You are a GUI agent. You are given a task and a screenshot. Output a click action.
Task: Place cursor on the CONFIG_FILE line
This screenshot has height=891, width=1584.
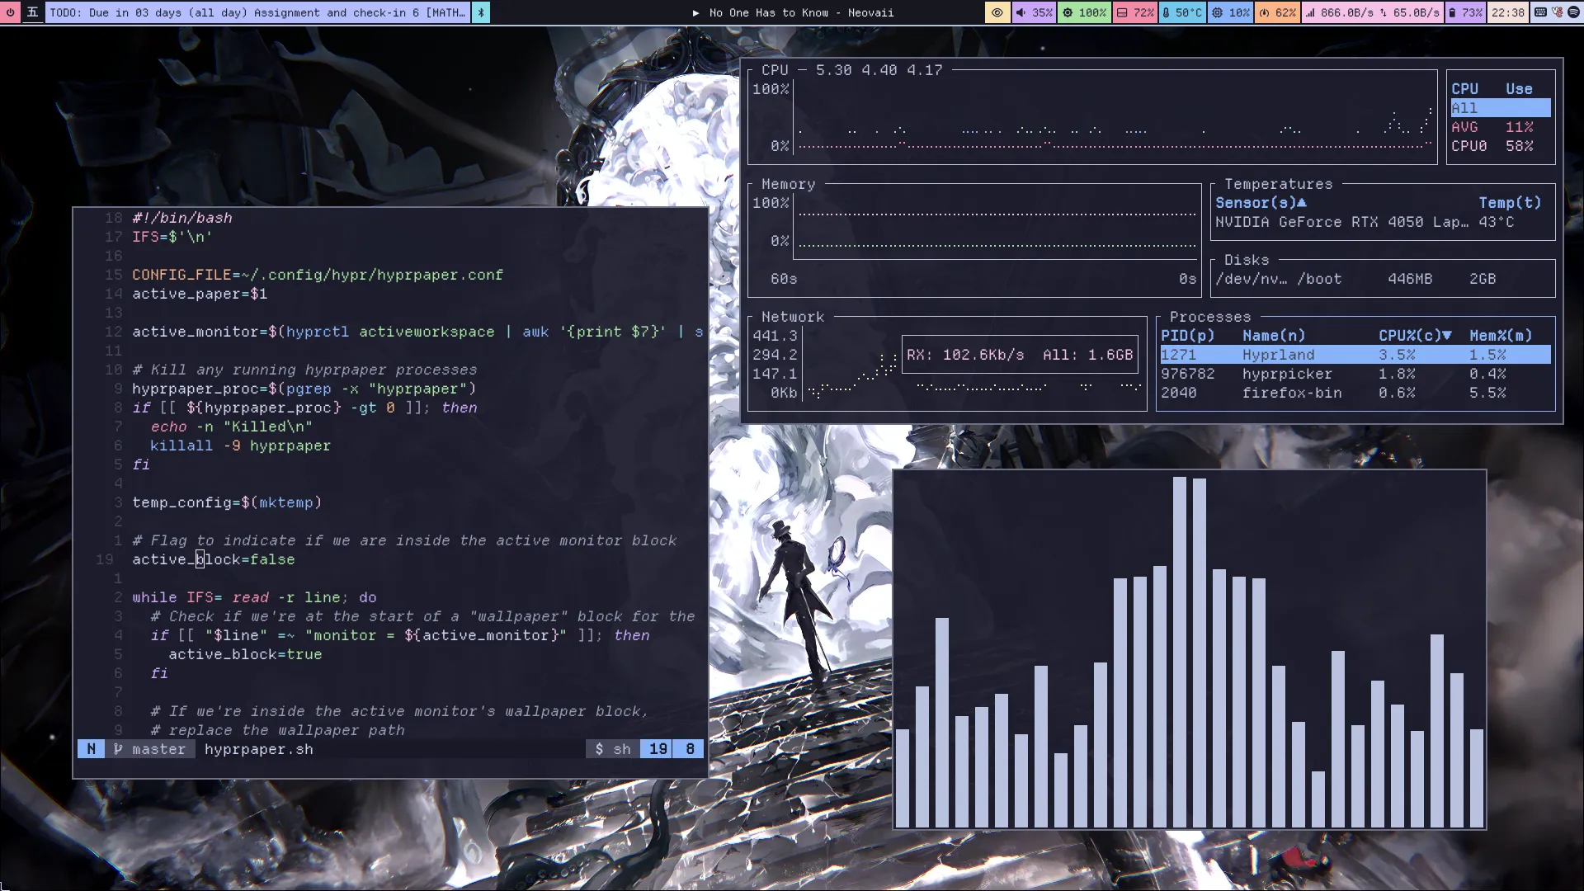(x=318, y=275)
